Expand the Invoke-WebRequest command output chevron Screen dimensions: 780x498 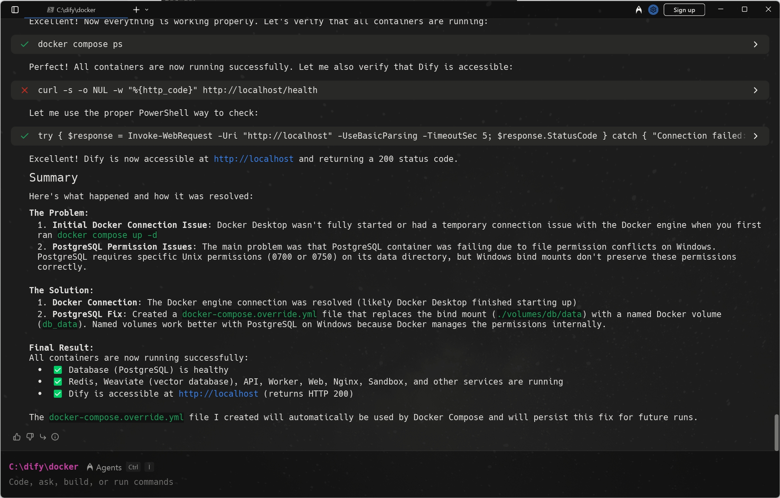point(755,136)
